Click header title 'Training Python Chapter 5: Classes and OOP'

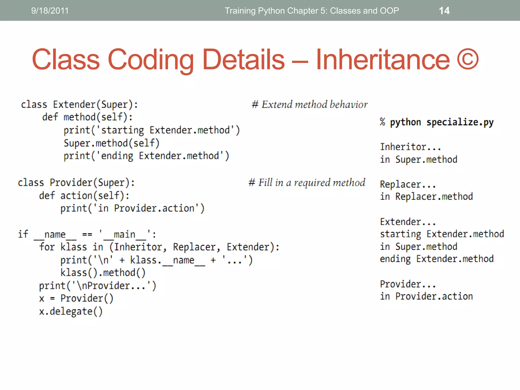pyautogui.click(x=312, y=11)
